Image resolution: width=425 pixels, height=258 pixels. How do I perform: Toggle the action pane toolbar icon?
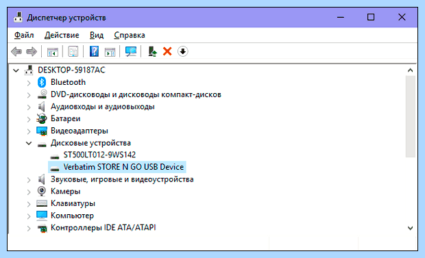coord(110,52)
